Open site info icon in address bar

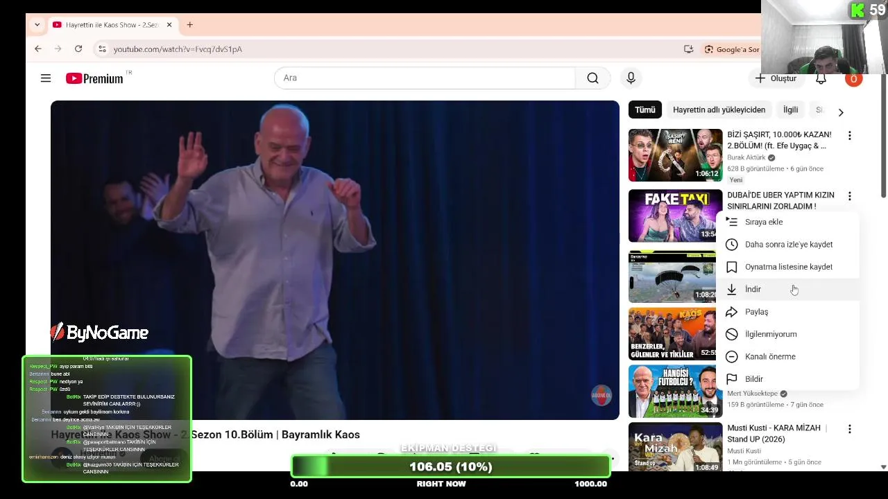[102, 49]
